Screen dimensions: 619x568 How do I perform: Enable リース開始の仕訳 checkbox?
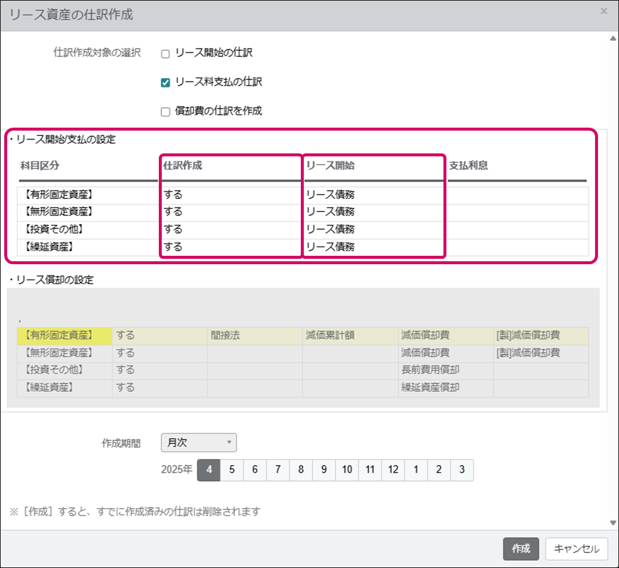166,54
